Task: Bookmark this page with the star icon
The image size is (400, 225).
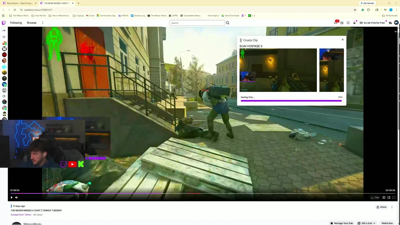Action: 355,10
